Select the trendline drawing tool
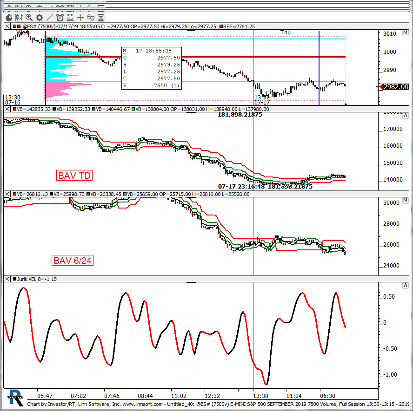413x411 pixels. 49,18
